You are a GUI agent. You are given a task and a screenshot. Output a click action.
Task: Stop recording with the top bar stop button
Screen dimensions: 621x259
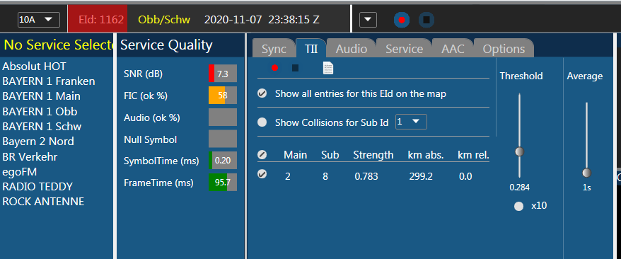(426, 20)
